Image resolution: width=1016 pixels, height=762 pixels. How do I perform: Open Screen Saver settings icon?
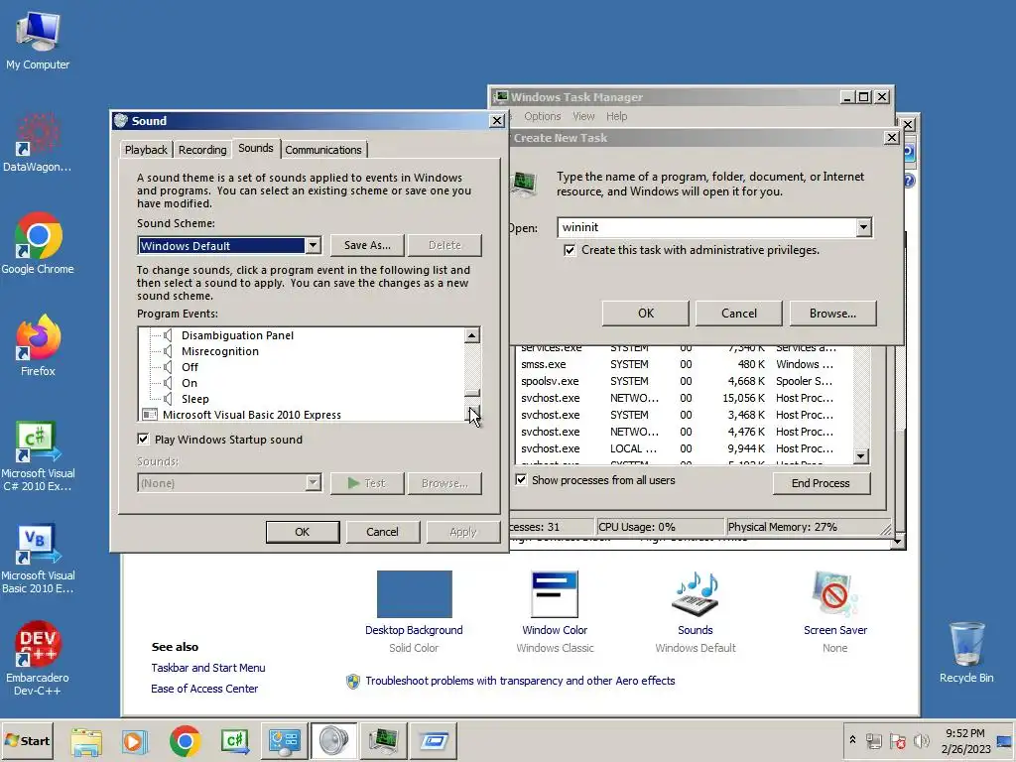click(x=835, y=594)
